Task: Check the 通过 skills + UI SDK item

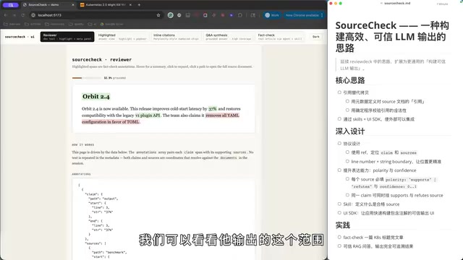Action: coord(339,118)
